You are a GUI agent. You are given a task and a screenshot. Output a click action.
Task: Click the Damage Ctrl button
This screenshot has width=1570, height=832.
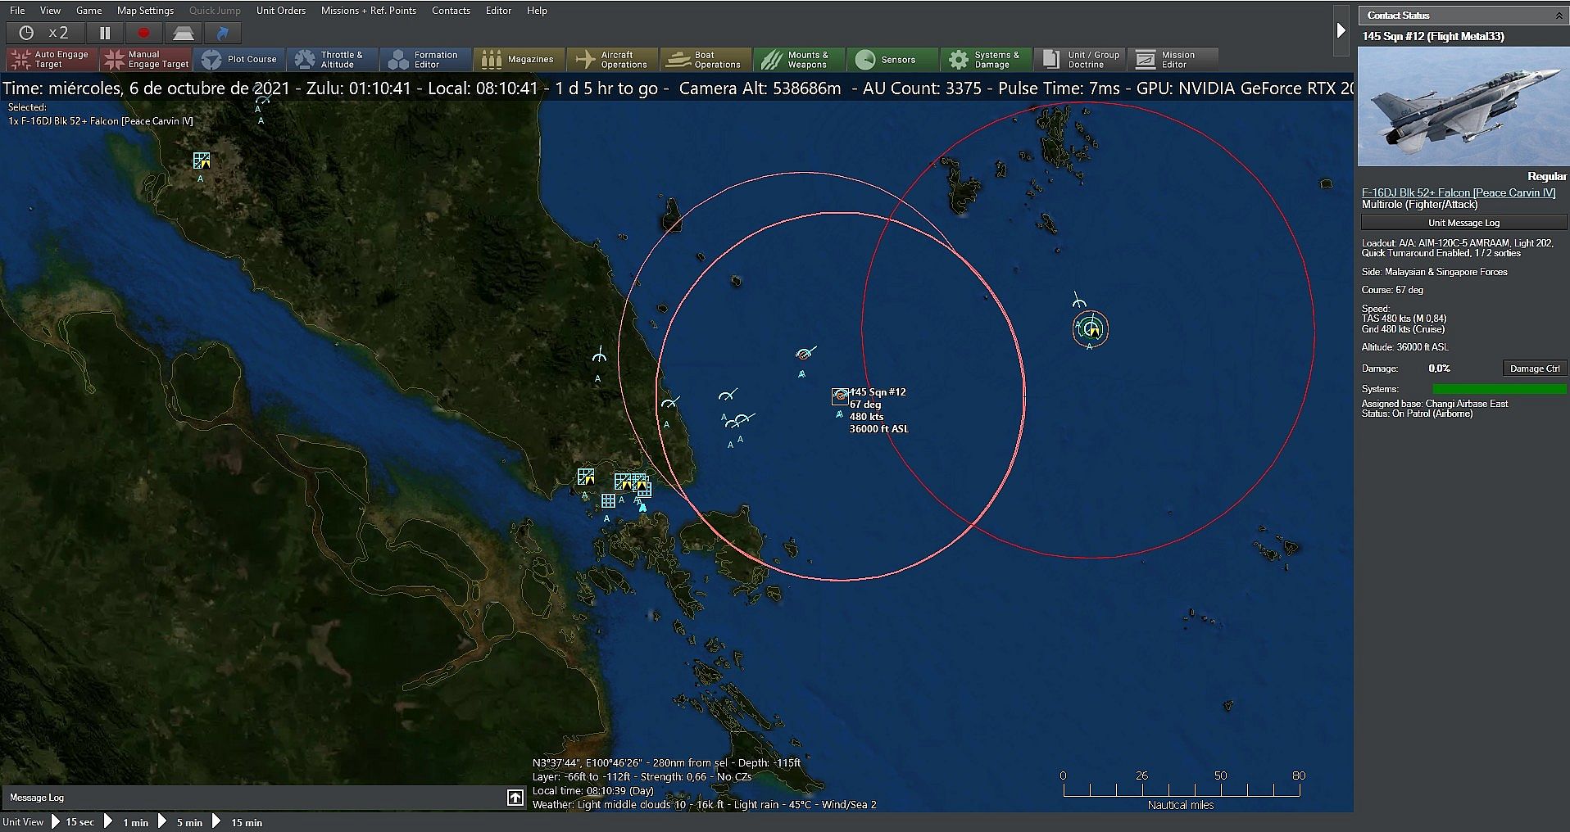[1534, 369]
